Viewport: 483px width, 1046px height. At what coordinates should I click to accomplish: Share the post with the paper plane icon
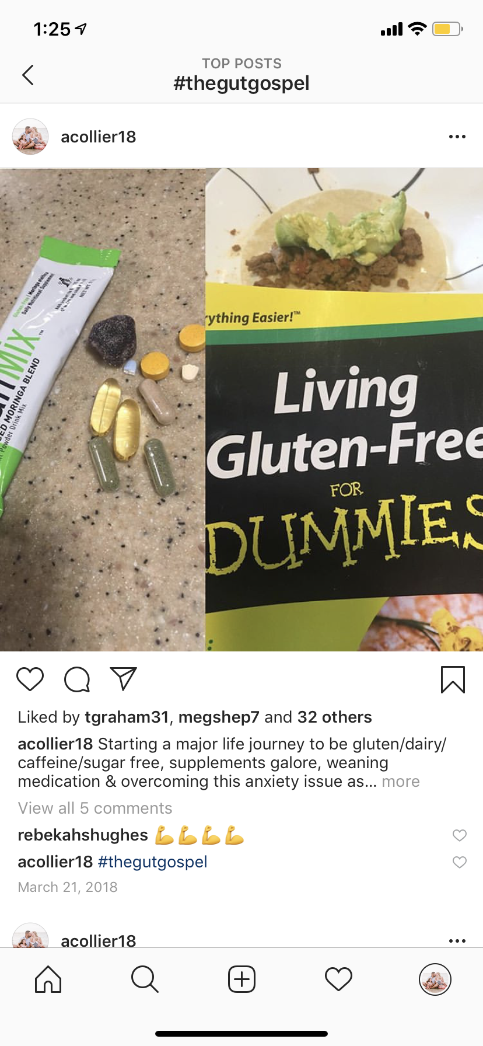point(124,679)
